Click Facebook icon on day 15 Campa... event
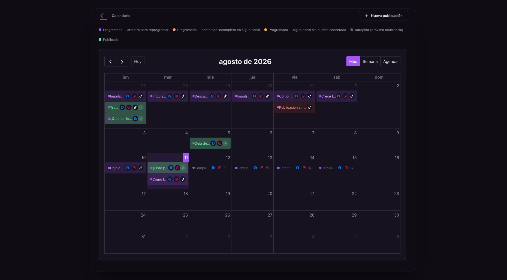 pyautogui.click(x=340, y=168)
